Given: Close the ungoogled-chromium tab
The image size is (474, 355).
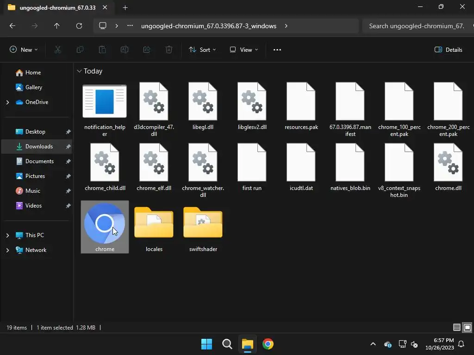Looking at the screenshot, I should (x=105, y=7).
